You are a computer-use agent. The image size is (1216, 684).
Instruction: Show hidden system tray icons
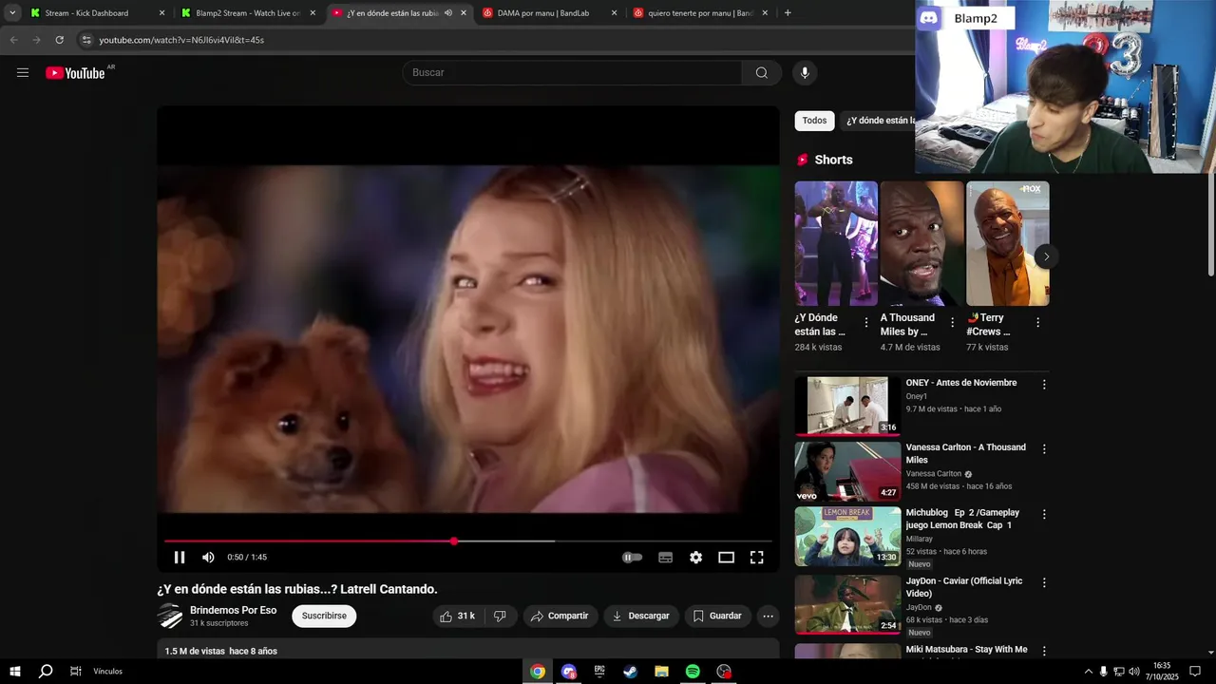[1088, 672]
